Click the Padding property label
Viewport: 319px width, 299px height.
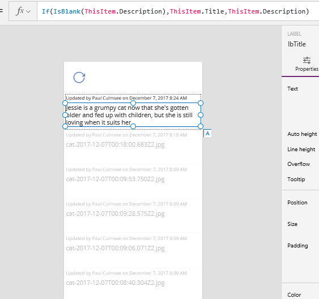pyautogui.click(x=297, y=246)
